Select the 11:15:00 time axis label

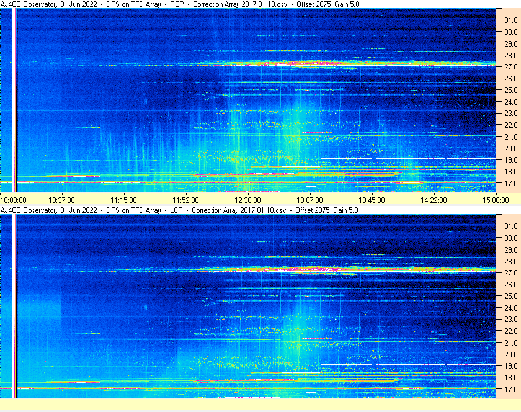[123, 200]
